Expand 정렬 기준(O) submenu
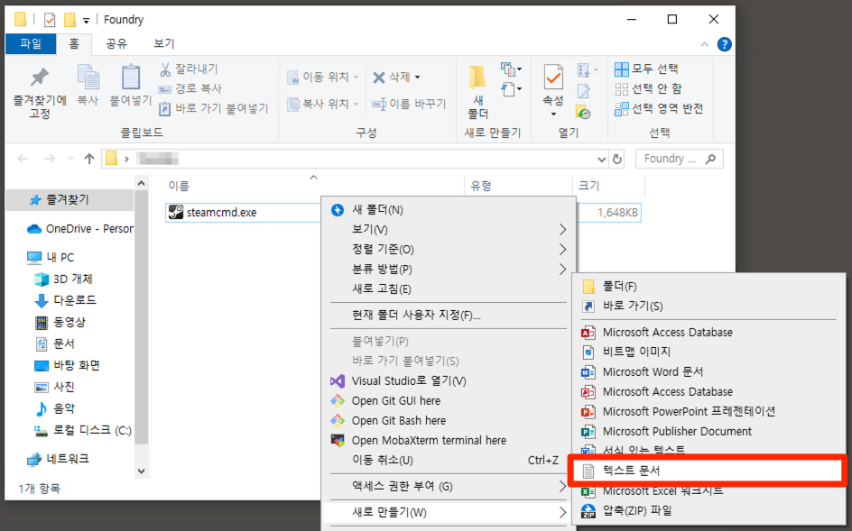The width and height of the screenshot is (852, 531). [x=449, y=249]
